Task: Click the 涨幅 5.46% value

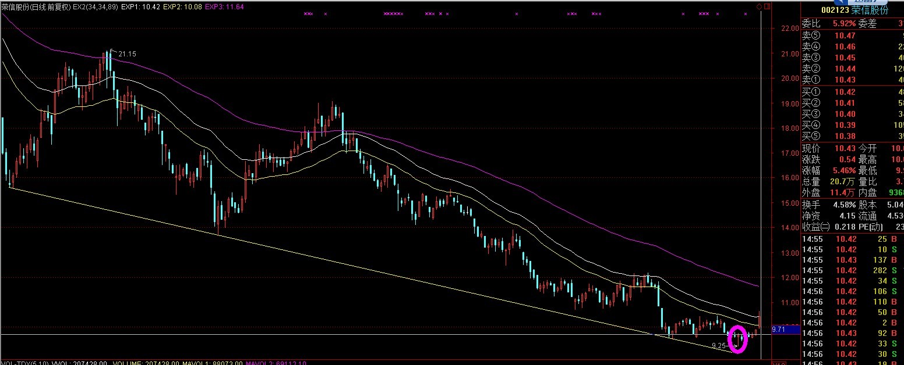Action: 843,171
